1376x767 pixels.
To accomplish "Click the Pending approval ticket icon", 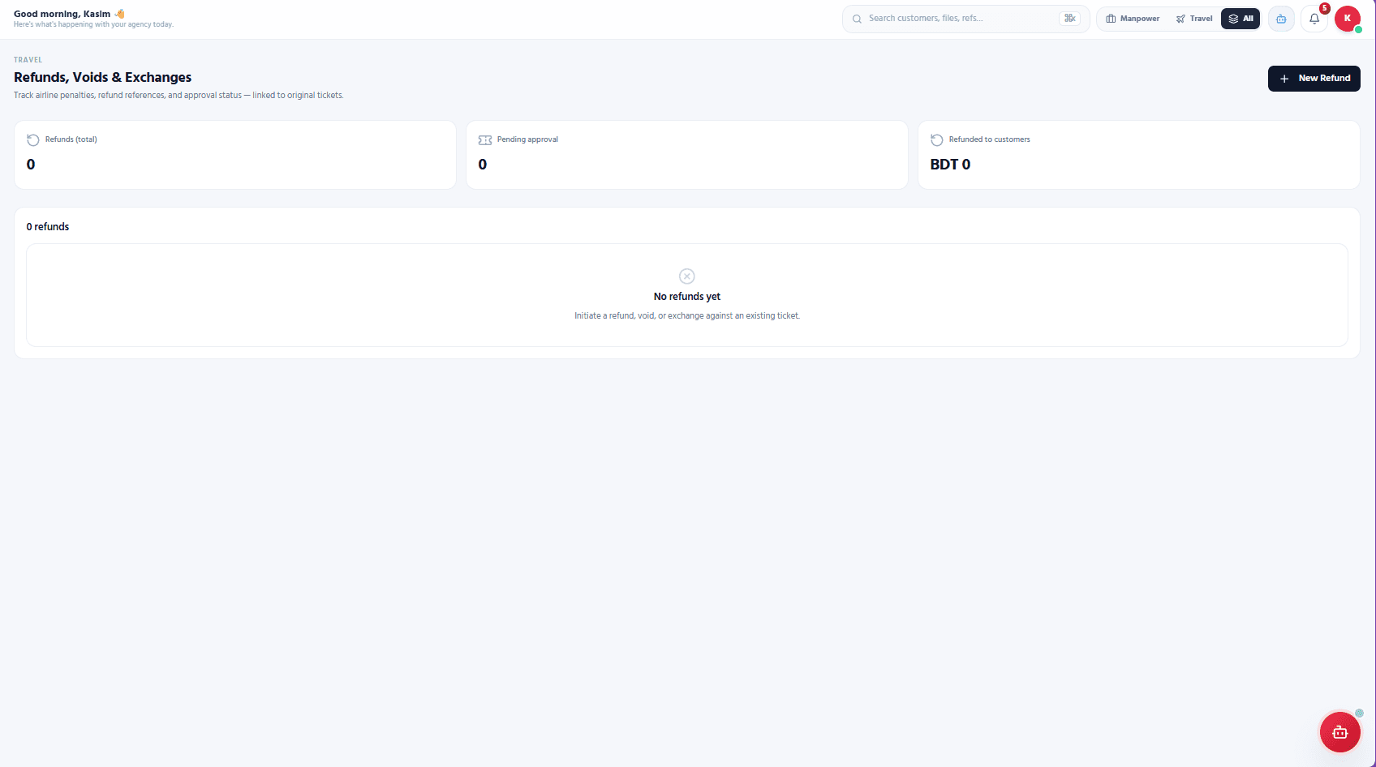I will coord(485,140).
